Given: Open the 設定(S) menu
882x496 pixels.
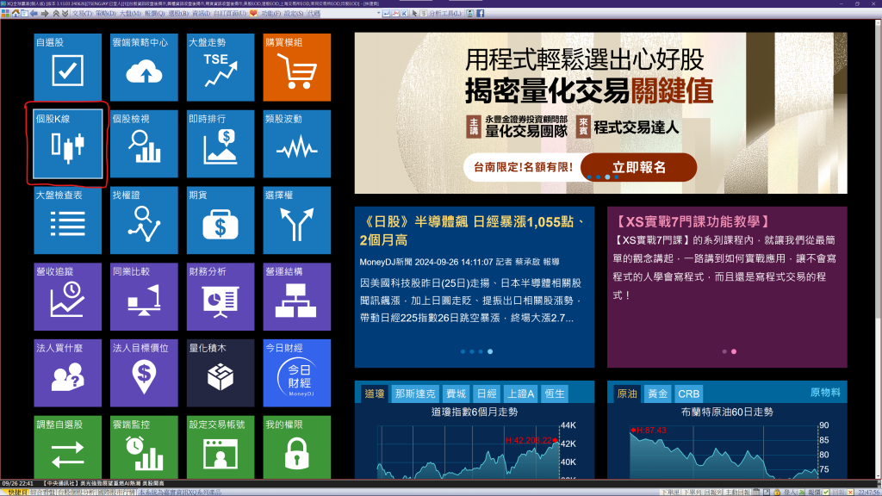Looking at the screenshot, I should click(294, 13).
